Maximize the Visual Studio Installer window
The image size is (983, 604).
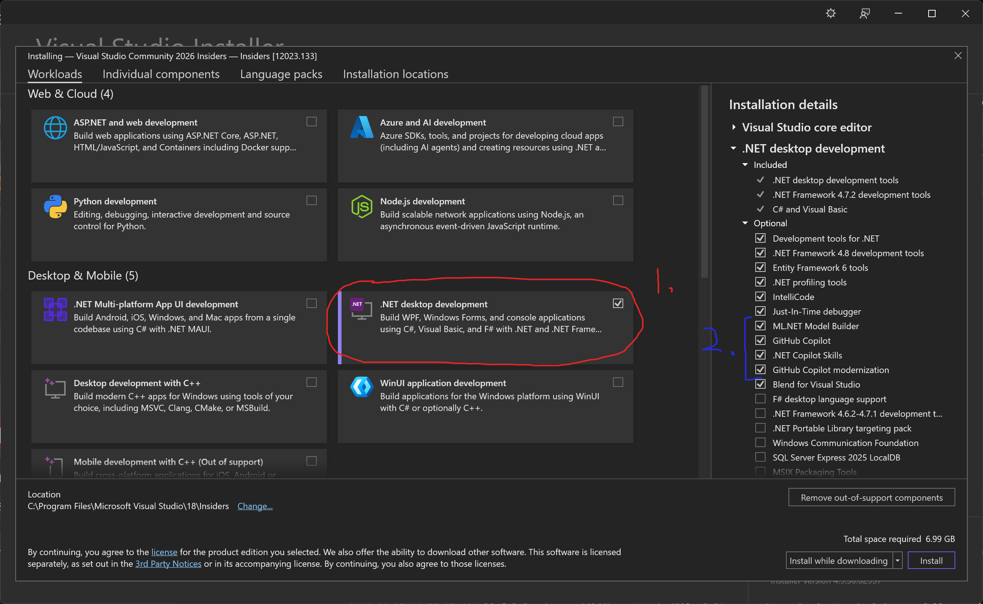932,14
